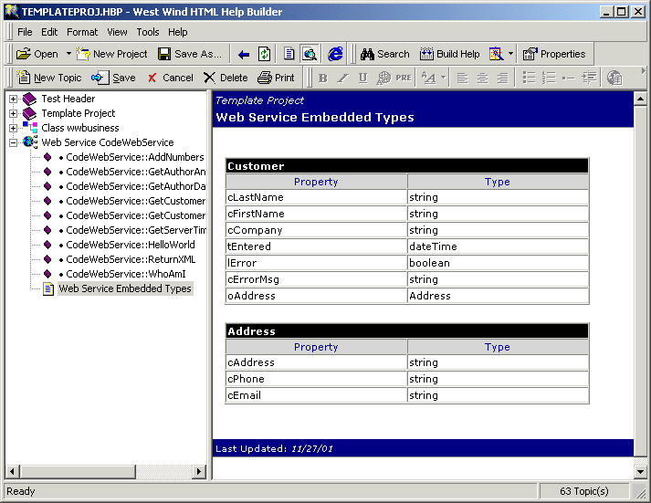Toggle Italic formatting
651x503 pixels.
(x=342, y=78)
